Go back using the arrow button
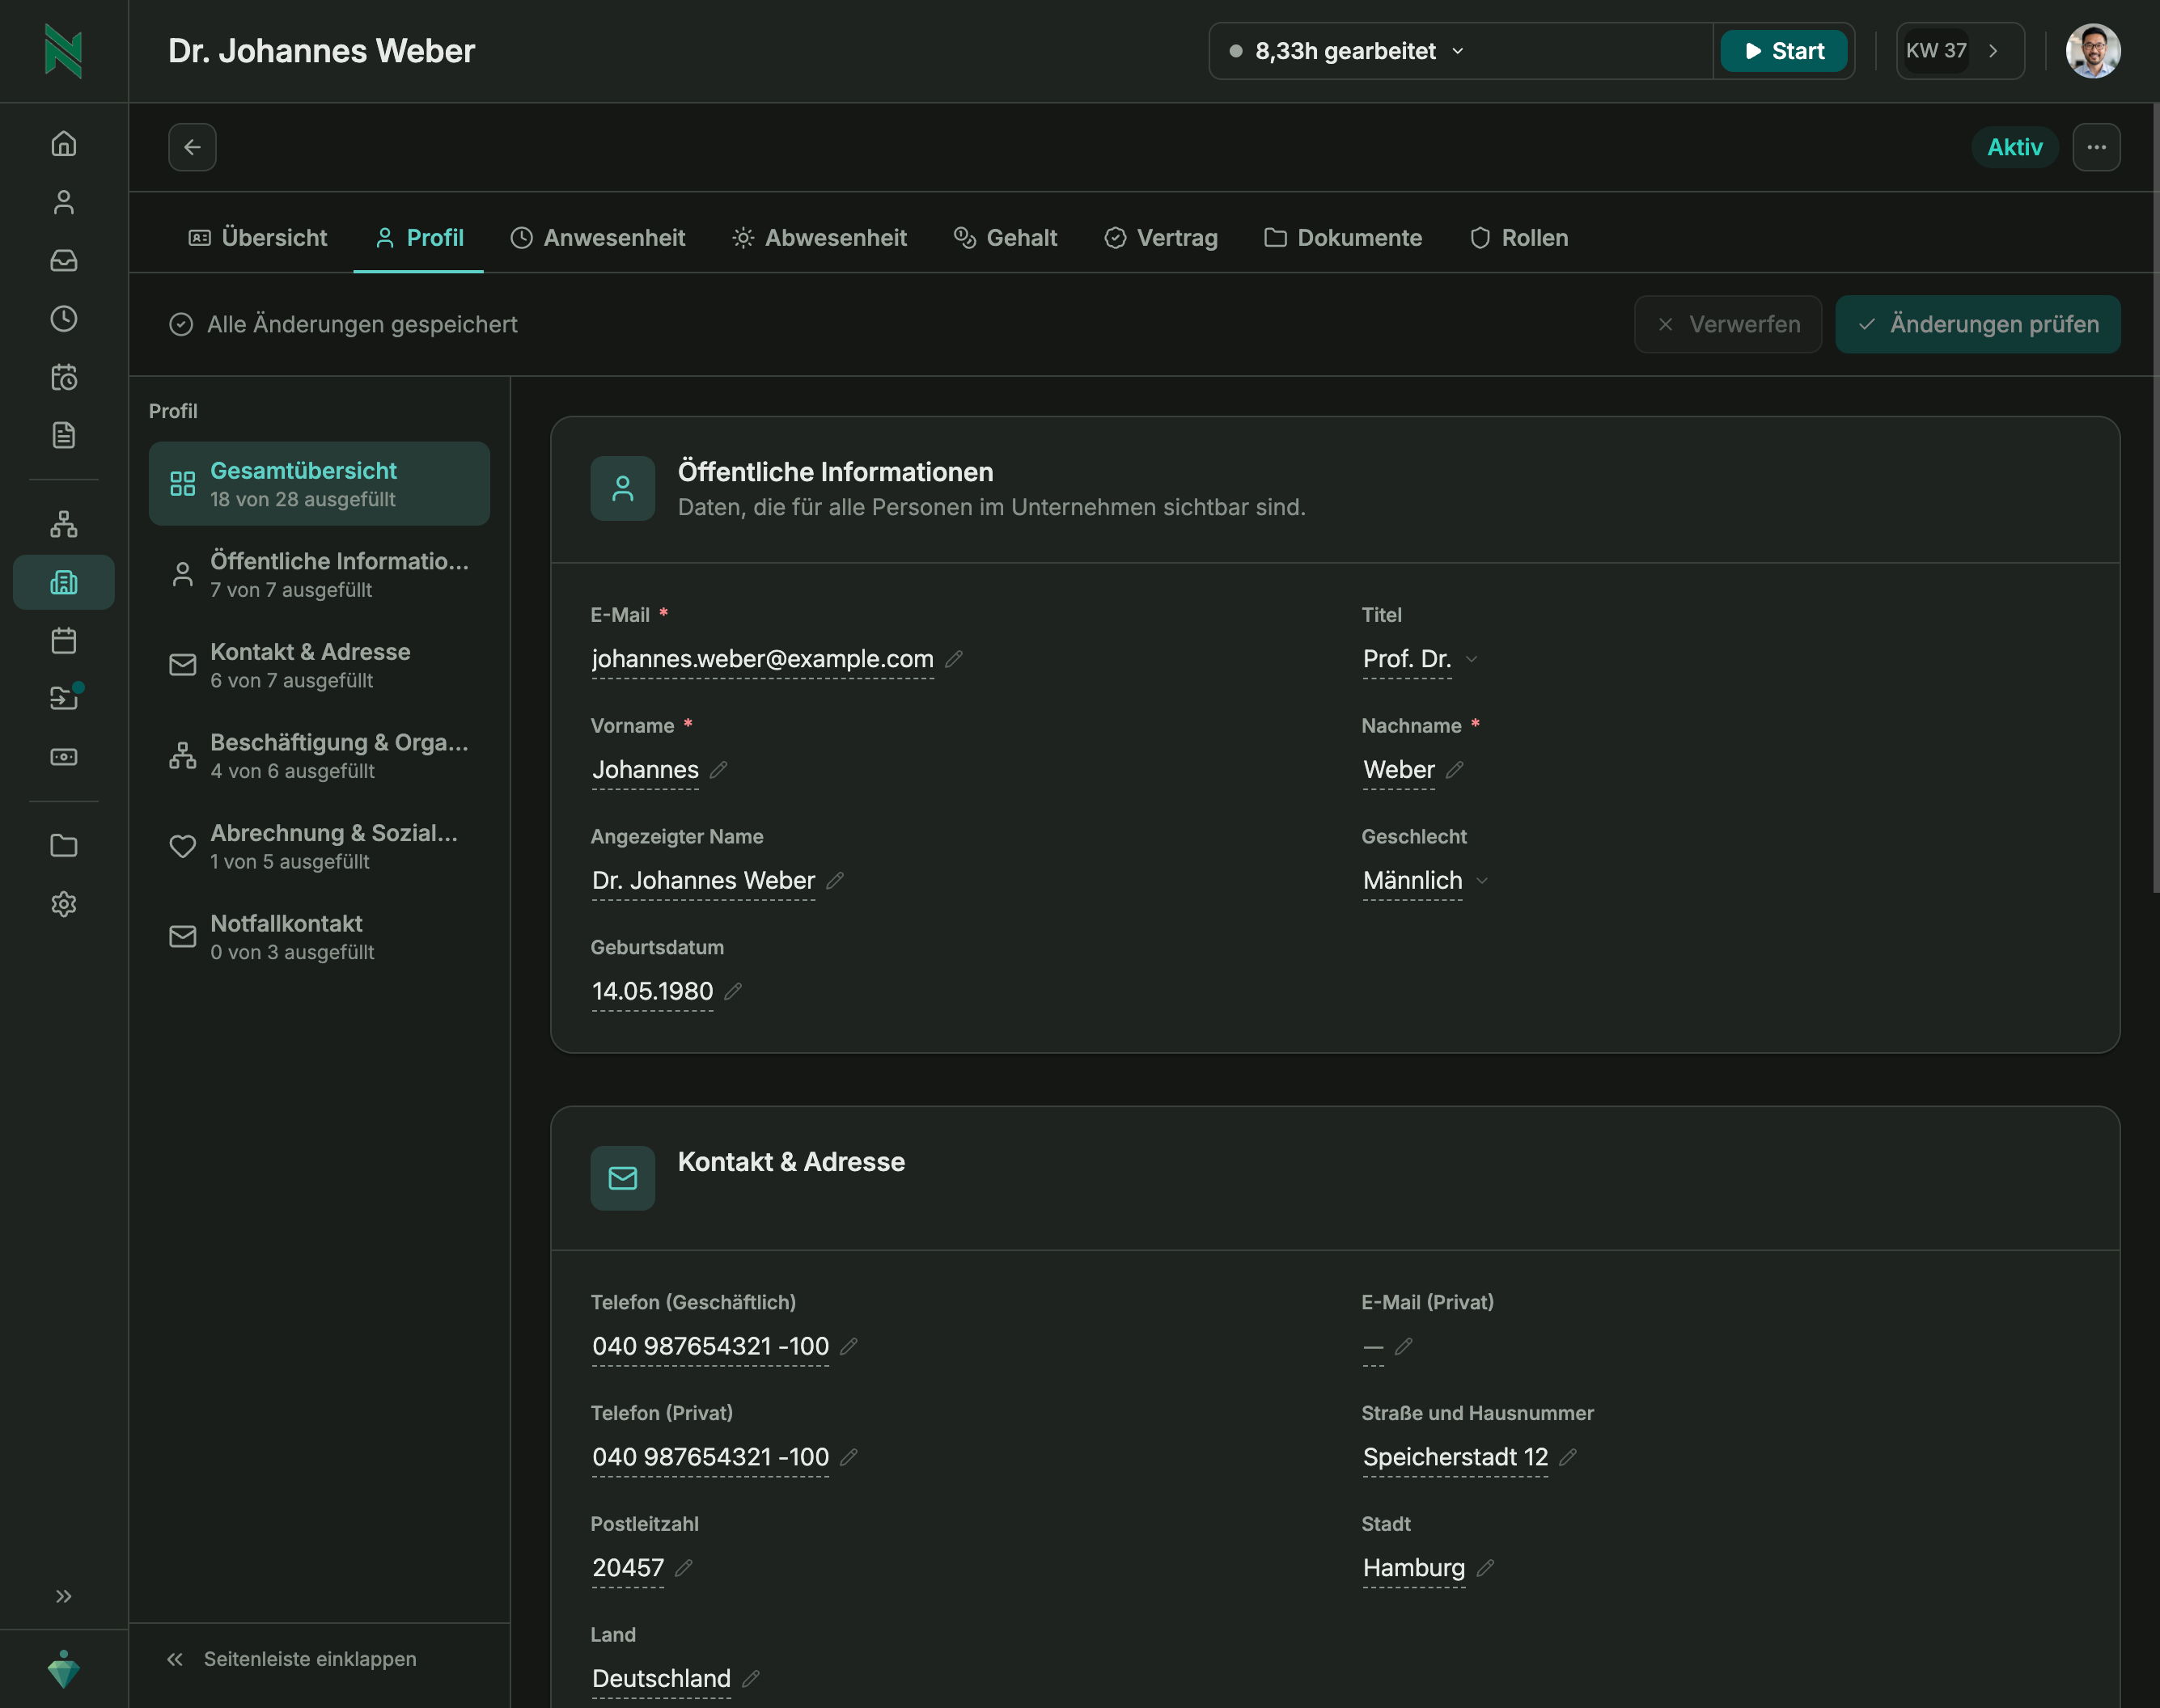The width and height of the screenshot is (2160, 1708). coord(192,147)
